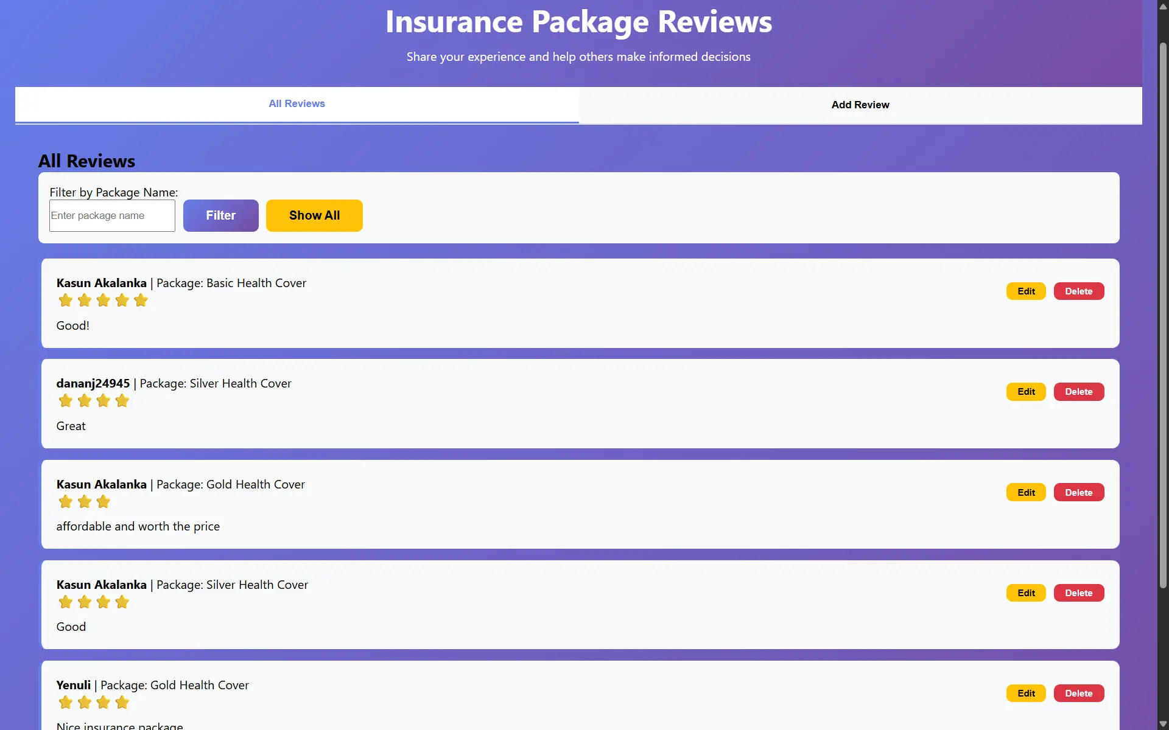Viewport: 1169px width, 730px height.
Task: Click the scrollbar up arrow
Action: pos(1163,6)
